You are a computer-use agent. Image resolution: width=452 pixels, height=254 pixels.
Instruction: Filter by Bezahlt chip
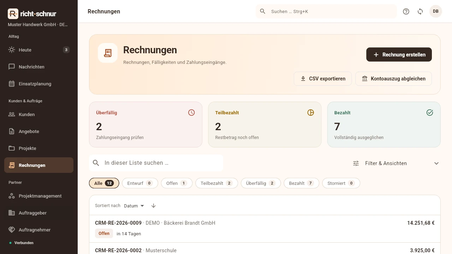[301, 183]
